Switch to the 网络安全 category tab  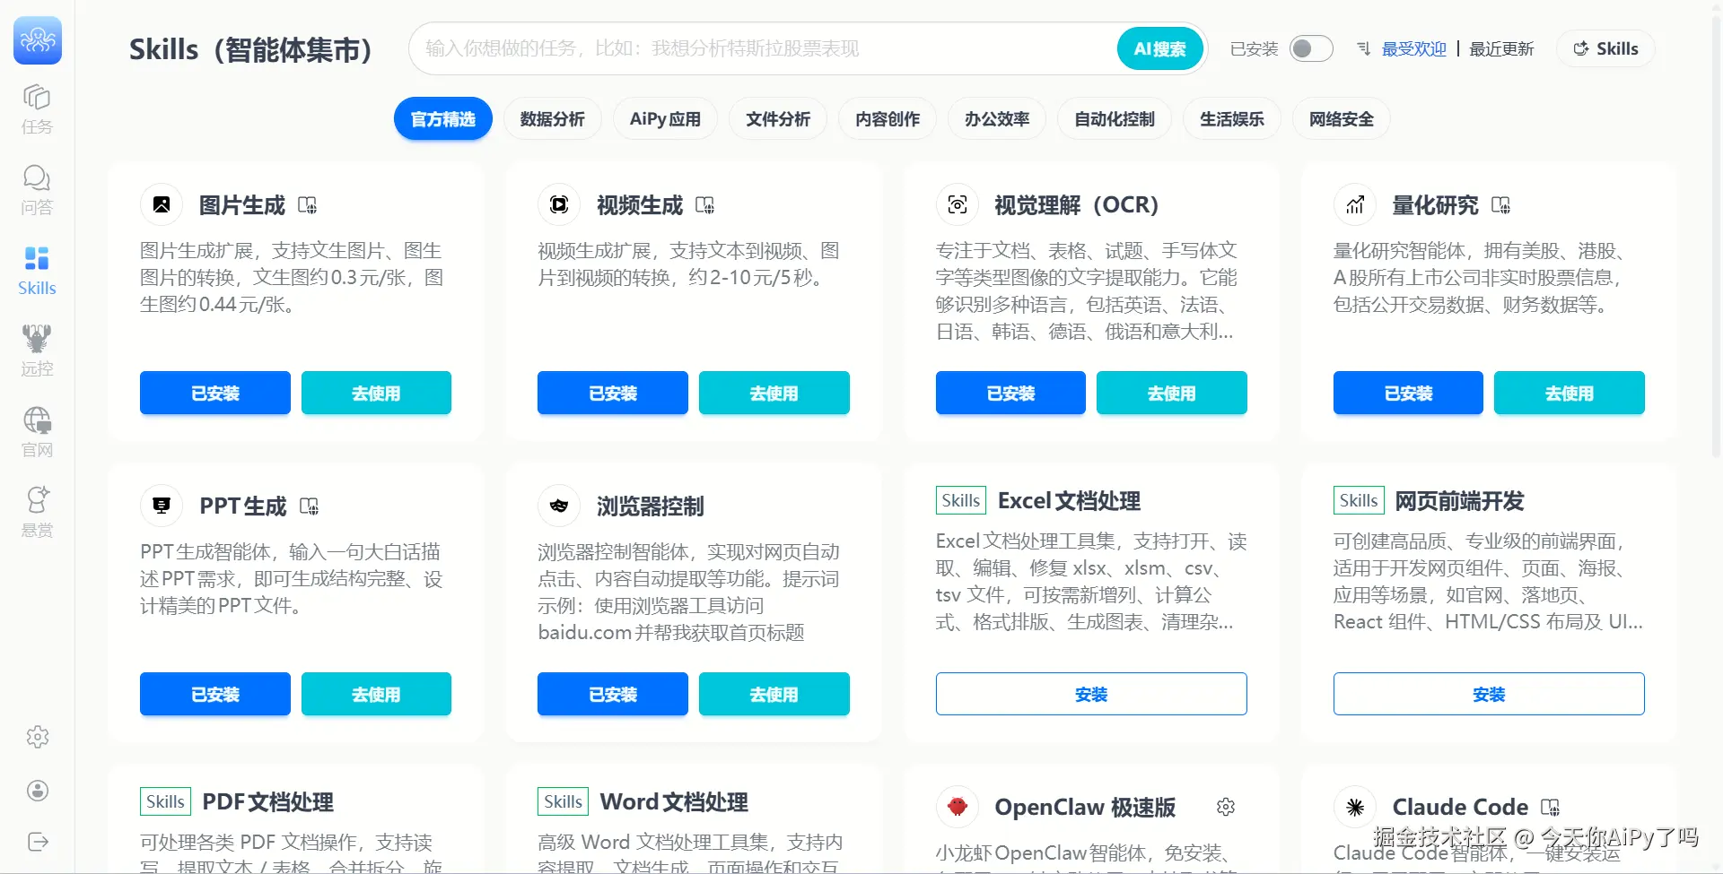[1342, 119]
